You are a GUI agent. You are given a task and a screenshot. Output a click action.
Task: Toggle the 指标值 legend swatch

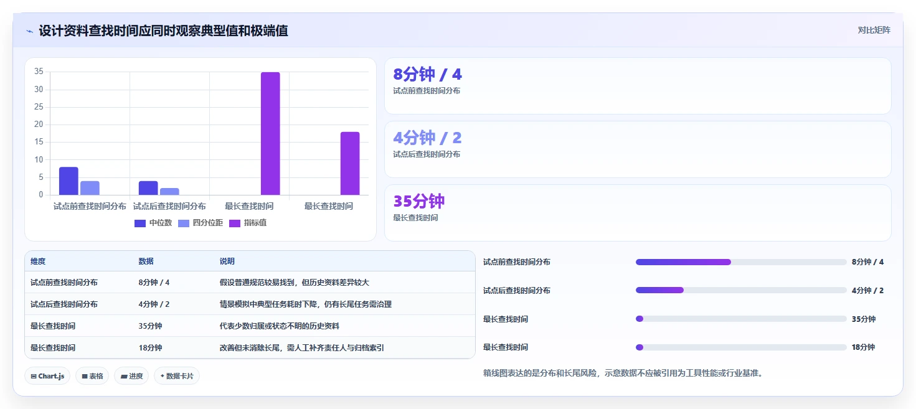235,223
